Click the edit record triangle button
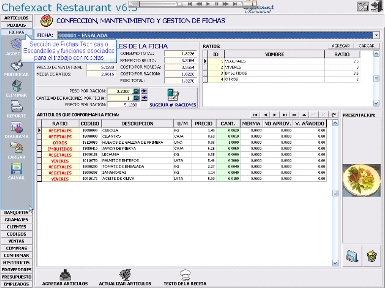The image size is (385, 288). click(x=304, y=115)
